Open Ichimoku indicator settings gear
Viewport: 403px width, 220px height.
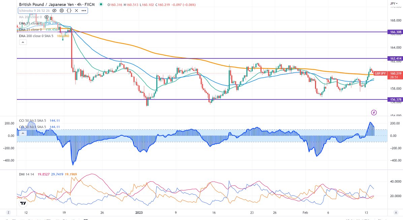click(62, 10)
